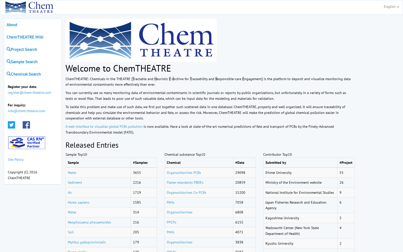Select the value 29098 in #Data
The height and width of the screenshot is (252, 403).
point(240,173)
